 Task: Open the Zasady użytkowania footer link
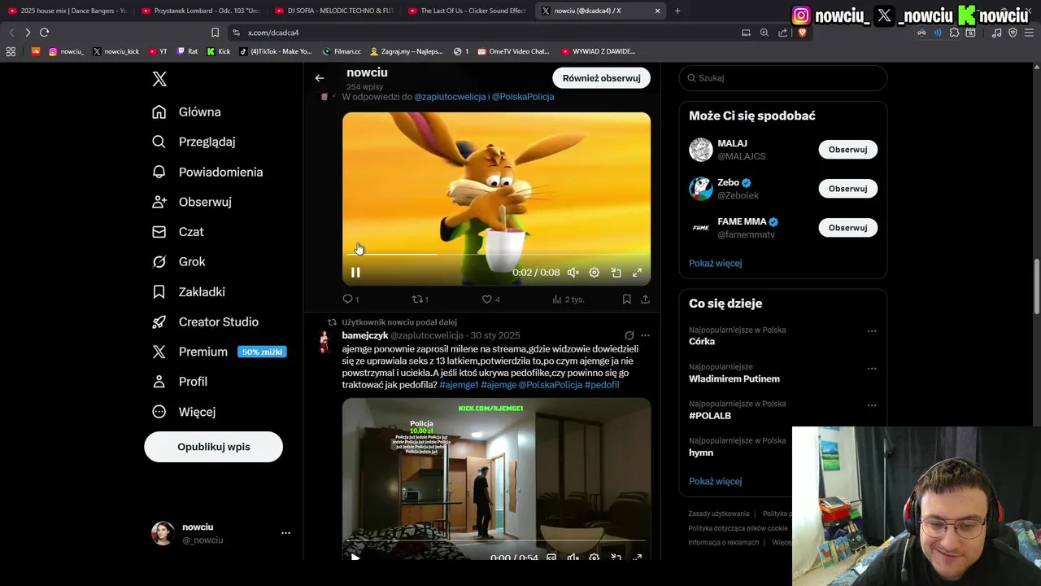click(718, 514)
